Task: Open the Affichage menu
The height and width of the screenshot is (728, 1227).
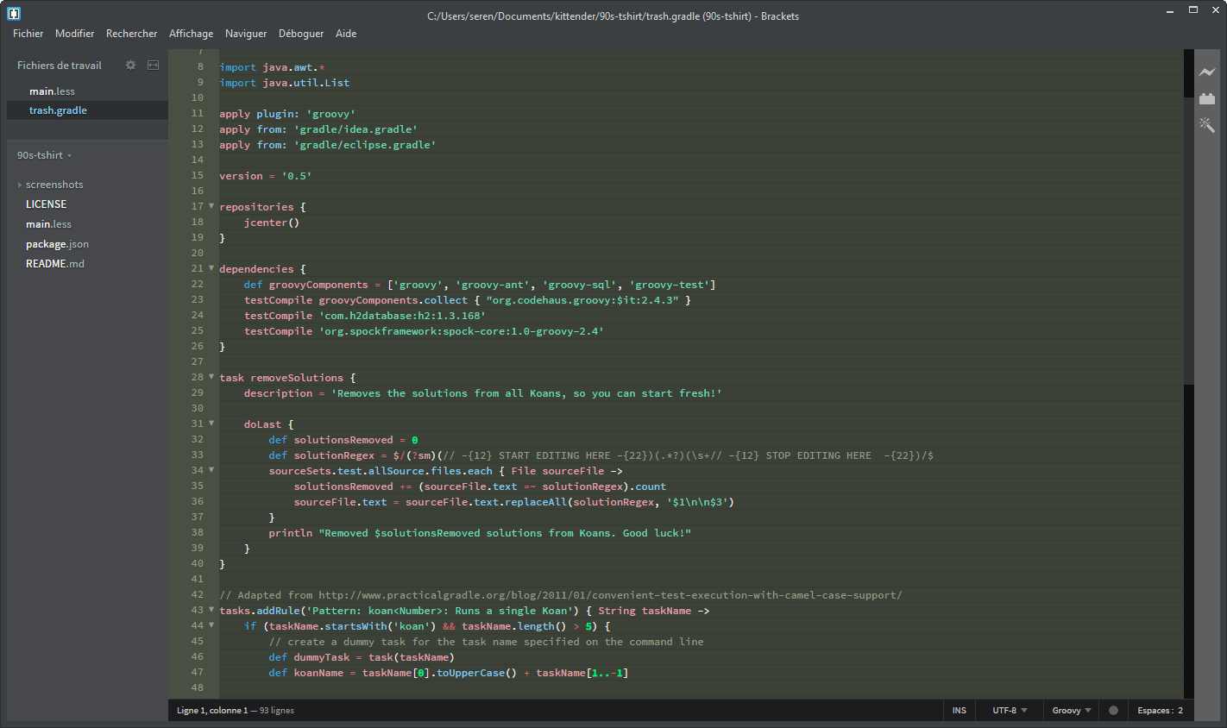Action: click(x=191, y=34)
